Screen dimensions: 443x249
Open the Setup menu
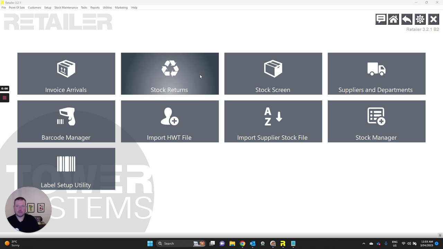click(47, 8)
